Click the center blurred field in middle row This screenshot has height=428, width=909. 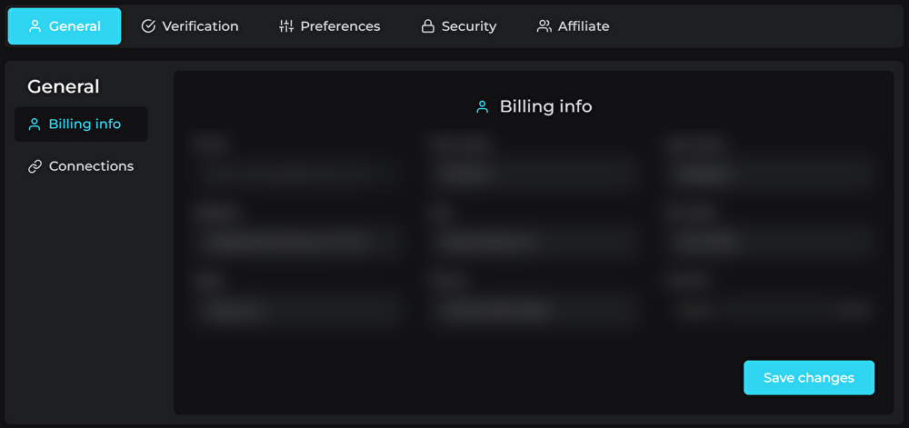tap(533, 242)
